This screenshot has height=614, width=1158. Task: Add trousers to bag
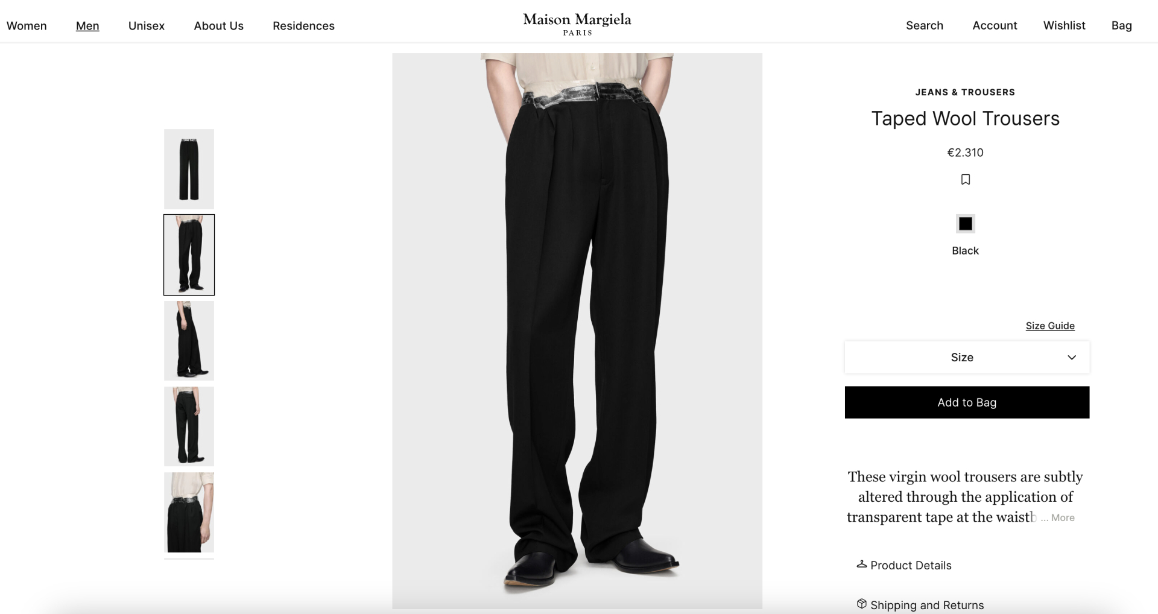pos(967,402)
